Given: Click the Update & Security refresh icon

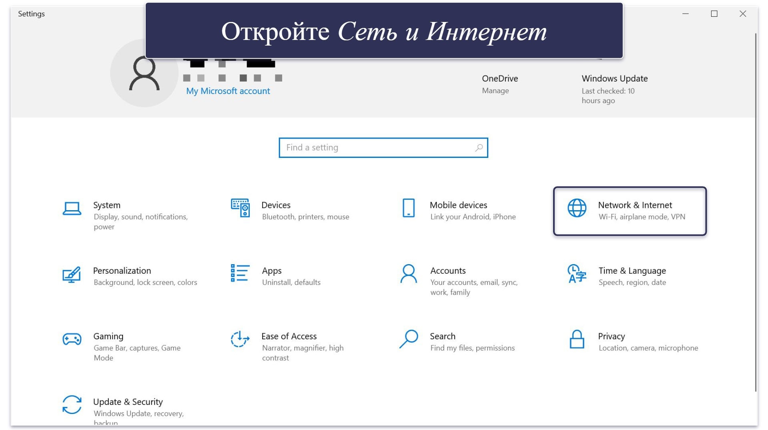Looking at the screenshot, I should point(72,405).
